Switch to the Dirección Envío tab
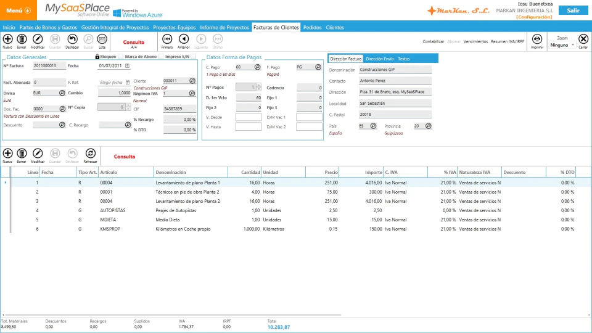Image resolution: width=592 pixels, height=333 pixels. click(379, 59)
